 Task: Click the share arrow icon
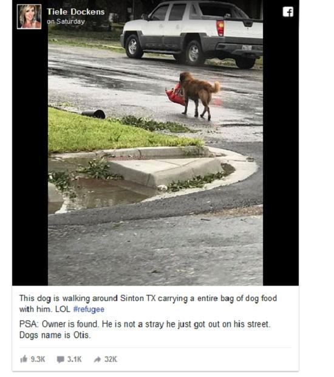coord(97,359)
